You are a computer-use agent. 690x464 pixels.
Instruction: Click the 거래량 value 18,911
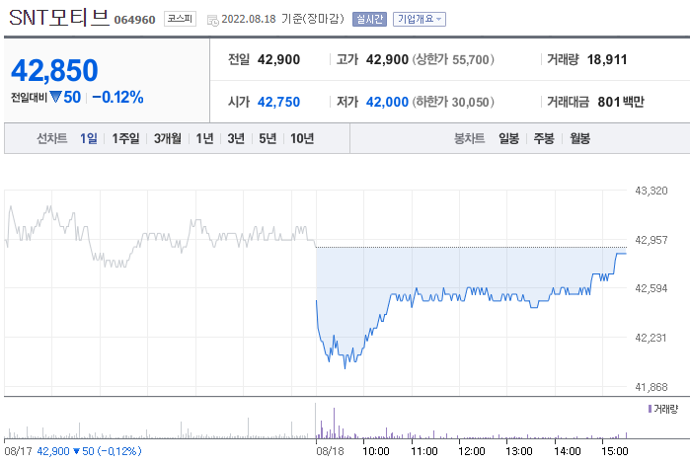tap(607, 59)
